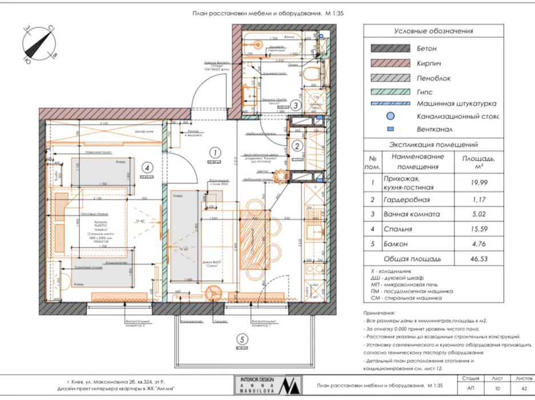Click room number 5 balcony marker
Viewport: 535px width, 400px height.
242,339
